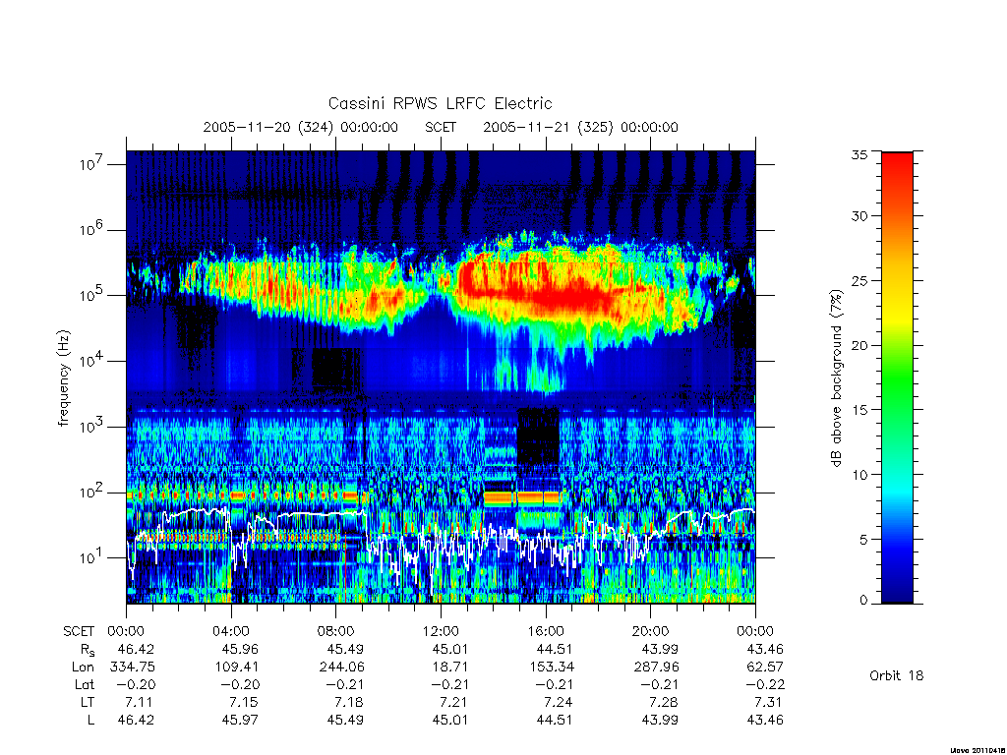1007x755 pixels.
Task: Click the "Lat" row label
Action: 85,685
